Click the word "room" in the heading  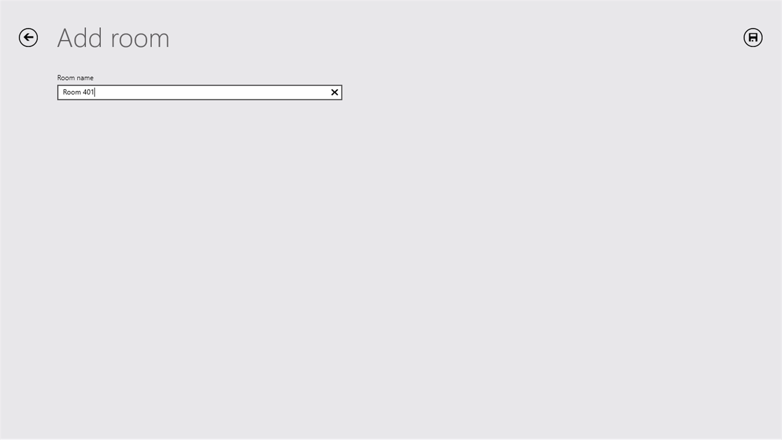tap(140, 39)
